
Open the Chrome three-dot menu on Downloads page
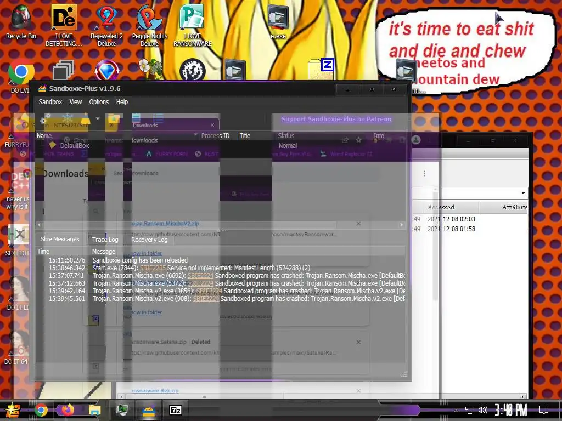[424, 173]
